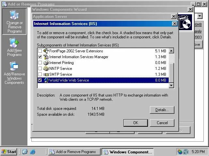The image size is (209, 156).
Task: Close the Internet Information Services (IIS) dialog
Action: 174,24
